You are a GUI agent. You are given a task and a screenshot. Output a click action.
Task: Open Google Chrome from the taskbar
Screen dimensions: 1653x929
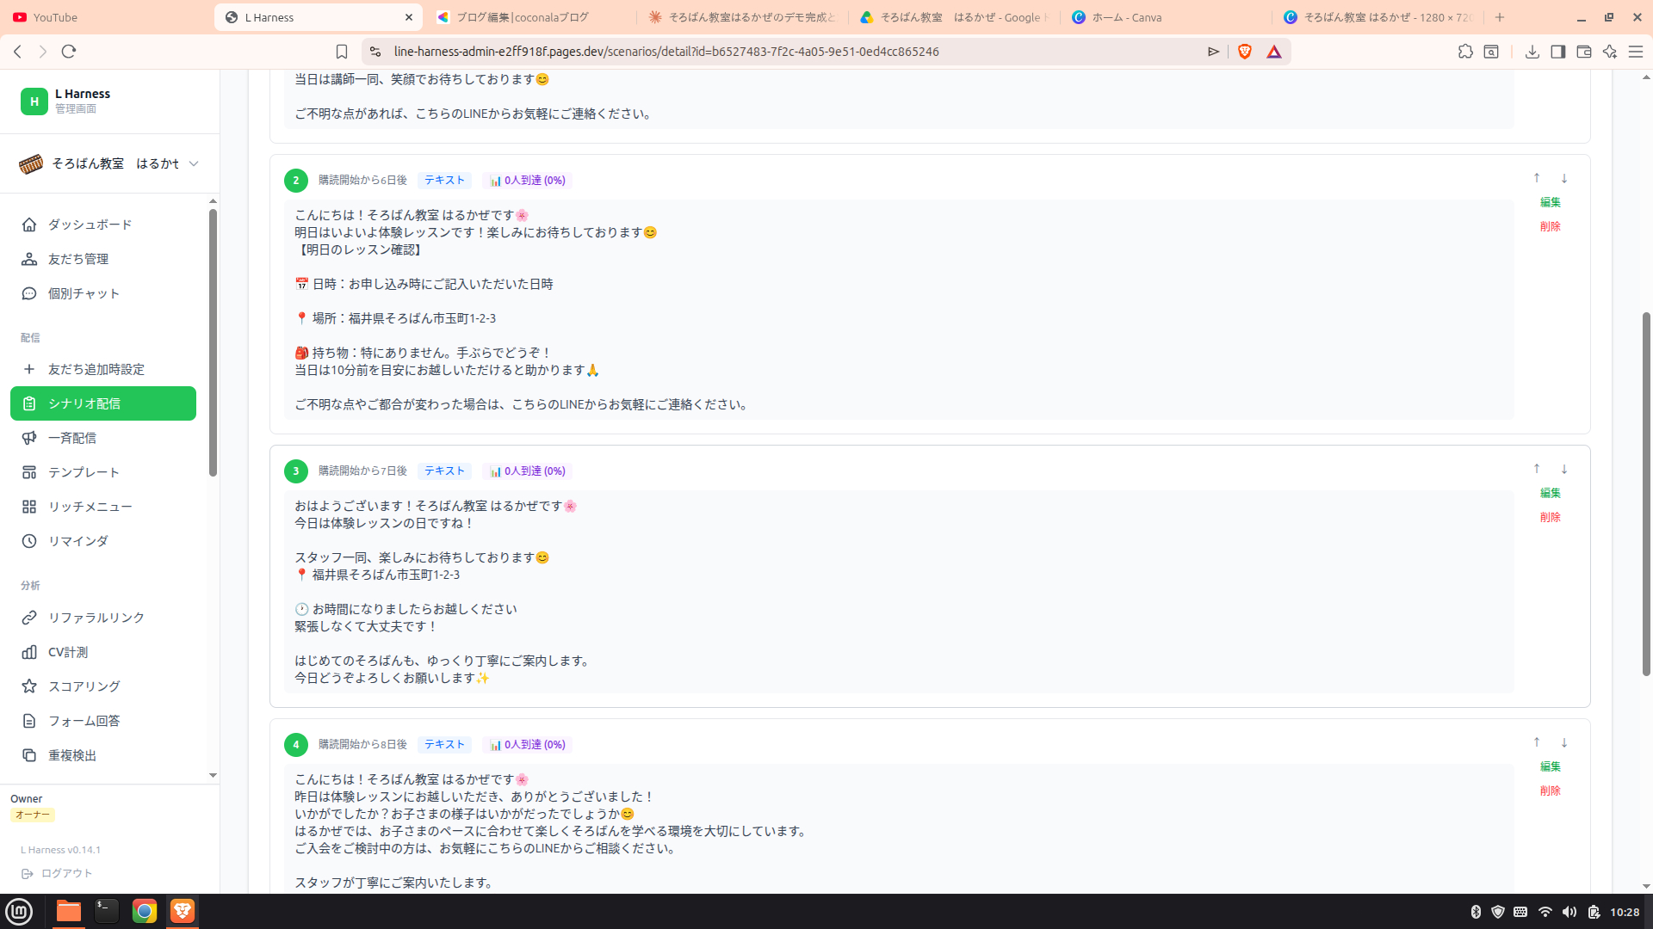click(x=145, y=912)
